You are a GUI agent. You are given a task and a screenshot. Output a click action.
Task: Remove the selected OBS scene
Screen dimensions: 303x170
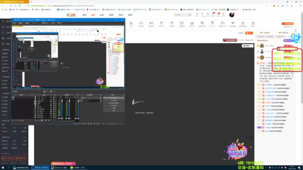16,121
